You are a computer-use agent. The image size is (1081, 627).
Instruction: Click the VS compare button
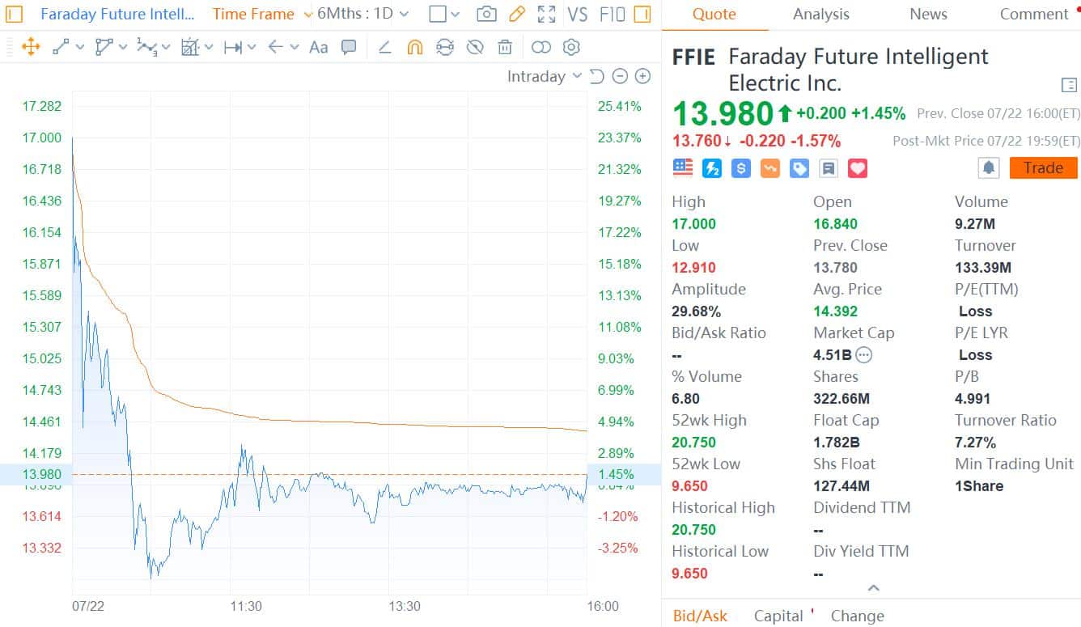pyautogui.click(x=577, y=14)
